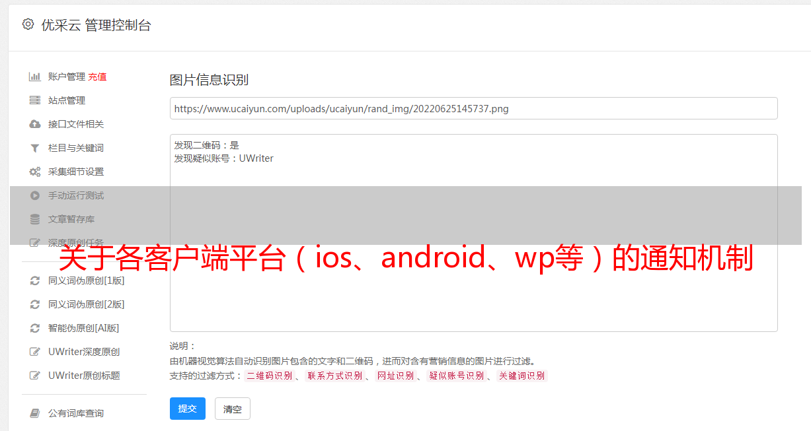This screenshot has width=811, height=431.
Task: Click the gears icon beside 采集细节设置
Action: tap(35, 172)
